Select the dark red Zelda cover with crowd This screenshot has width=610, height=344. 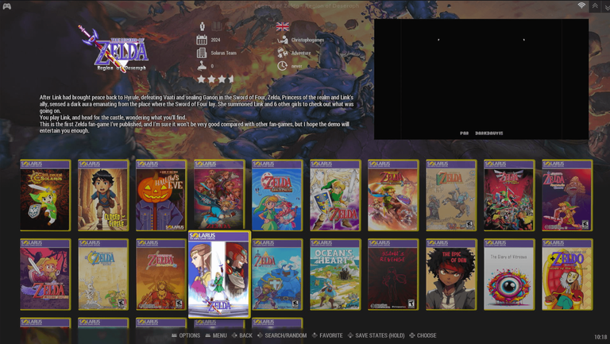coord(509,195)
